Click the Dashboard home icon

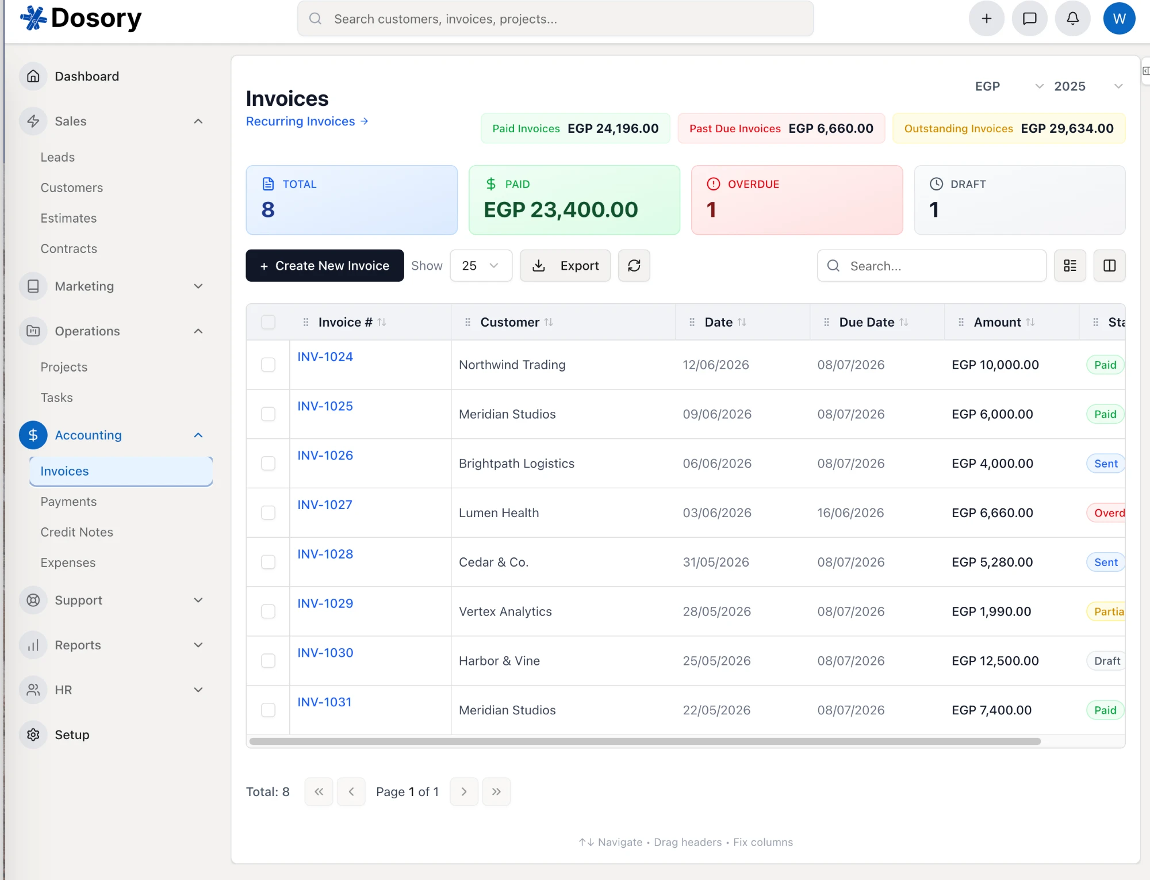tap(33, 76)
